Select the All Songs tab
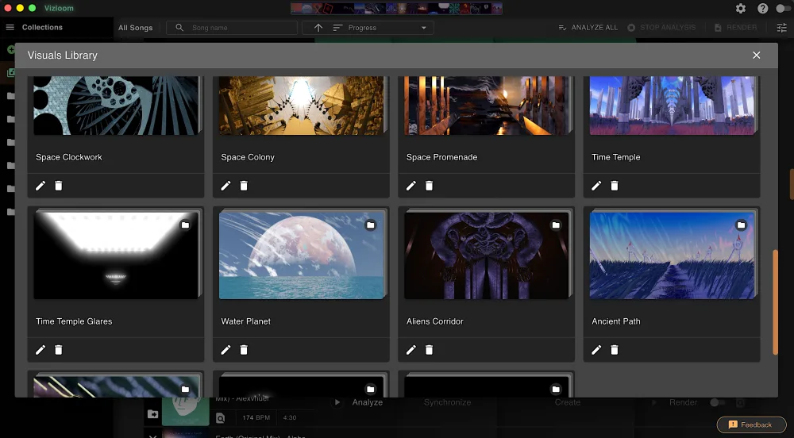794x438 pixels. [135, 28]
